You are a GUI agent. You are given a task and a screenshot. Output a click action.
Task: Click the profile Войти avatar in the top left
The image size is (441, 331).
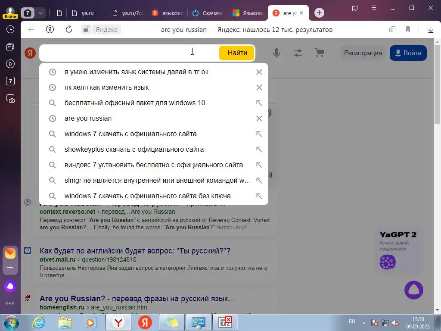(10, 12)
